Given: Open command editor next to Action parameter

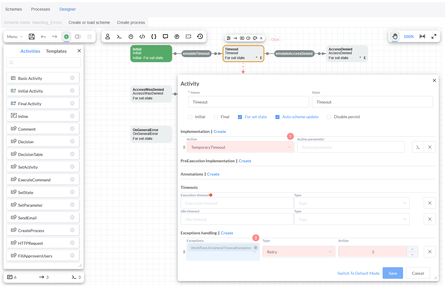Looking at the screenshot, I should click(418, 147).
